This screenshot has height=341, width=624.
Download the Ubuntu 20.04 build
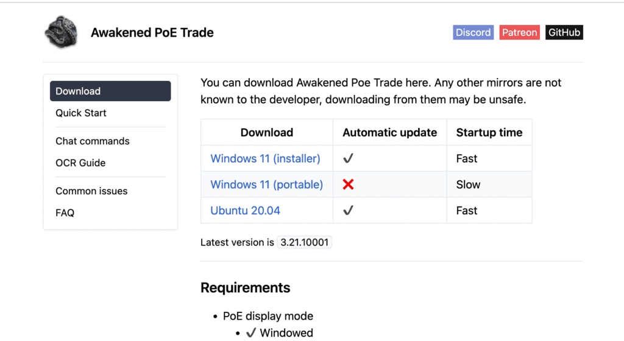coord(245,211)
